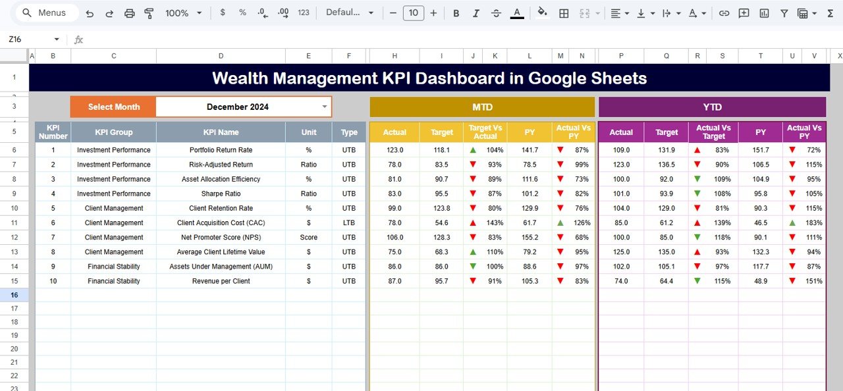The image size is (843, 391).
Task: Open the Select Month dropdown showing December 2024
Action: click(x=244, y=106)
